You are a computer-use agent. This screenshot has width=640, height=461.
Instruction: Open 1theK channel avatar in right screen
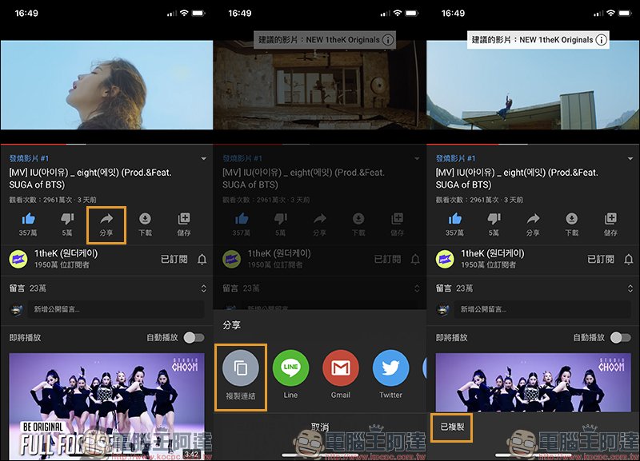pos(445,259)
